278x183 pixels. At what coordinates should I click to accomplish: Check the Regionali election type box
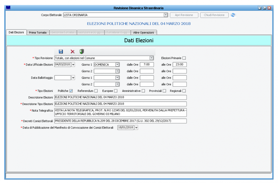[184, 91]
